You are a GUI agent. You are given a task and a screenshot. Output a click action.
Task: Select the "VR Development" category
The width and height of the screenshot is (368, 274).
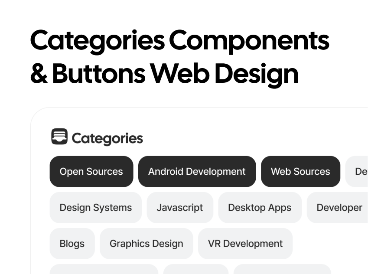[x=245, y=244]
